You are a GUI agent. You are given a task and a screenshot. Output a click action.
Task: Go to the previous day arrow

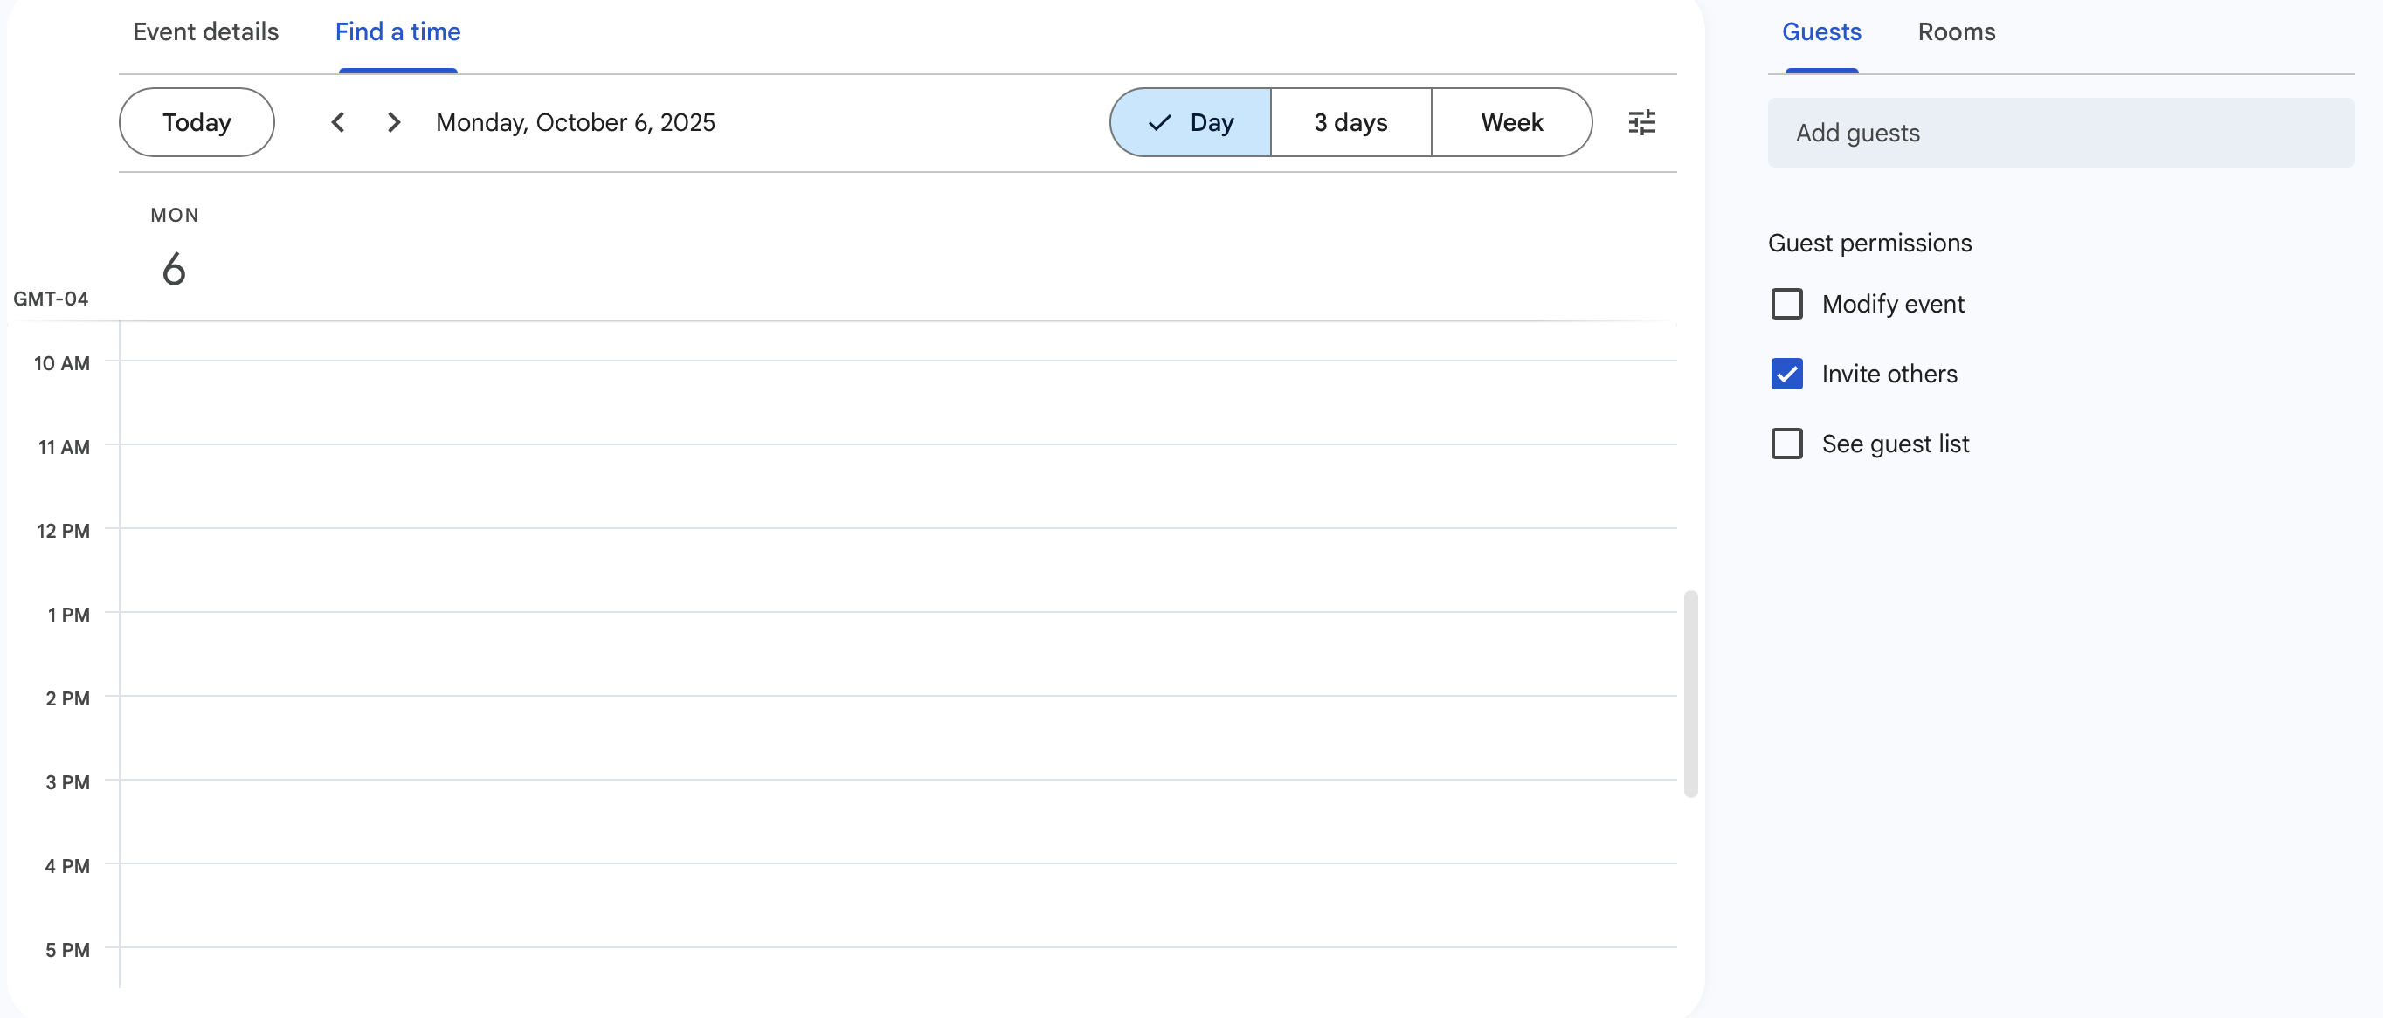point(339,122)
